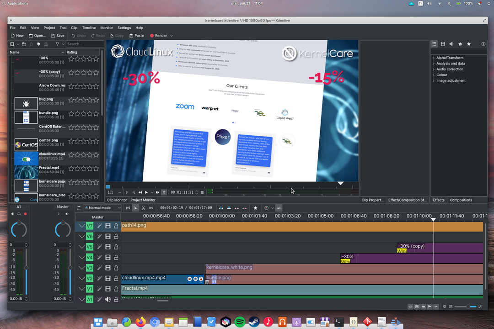Viewport: 494px width, 329px height.
Task: Click the Master button above track headers
Action: click(x=98, y=217)
